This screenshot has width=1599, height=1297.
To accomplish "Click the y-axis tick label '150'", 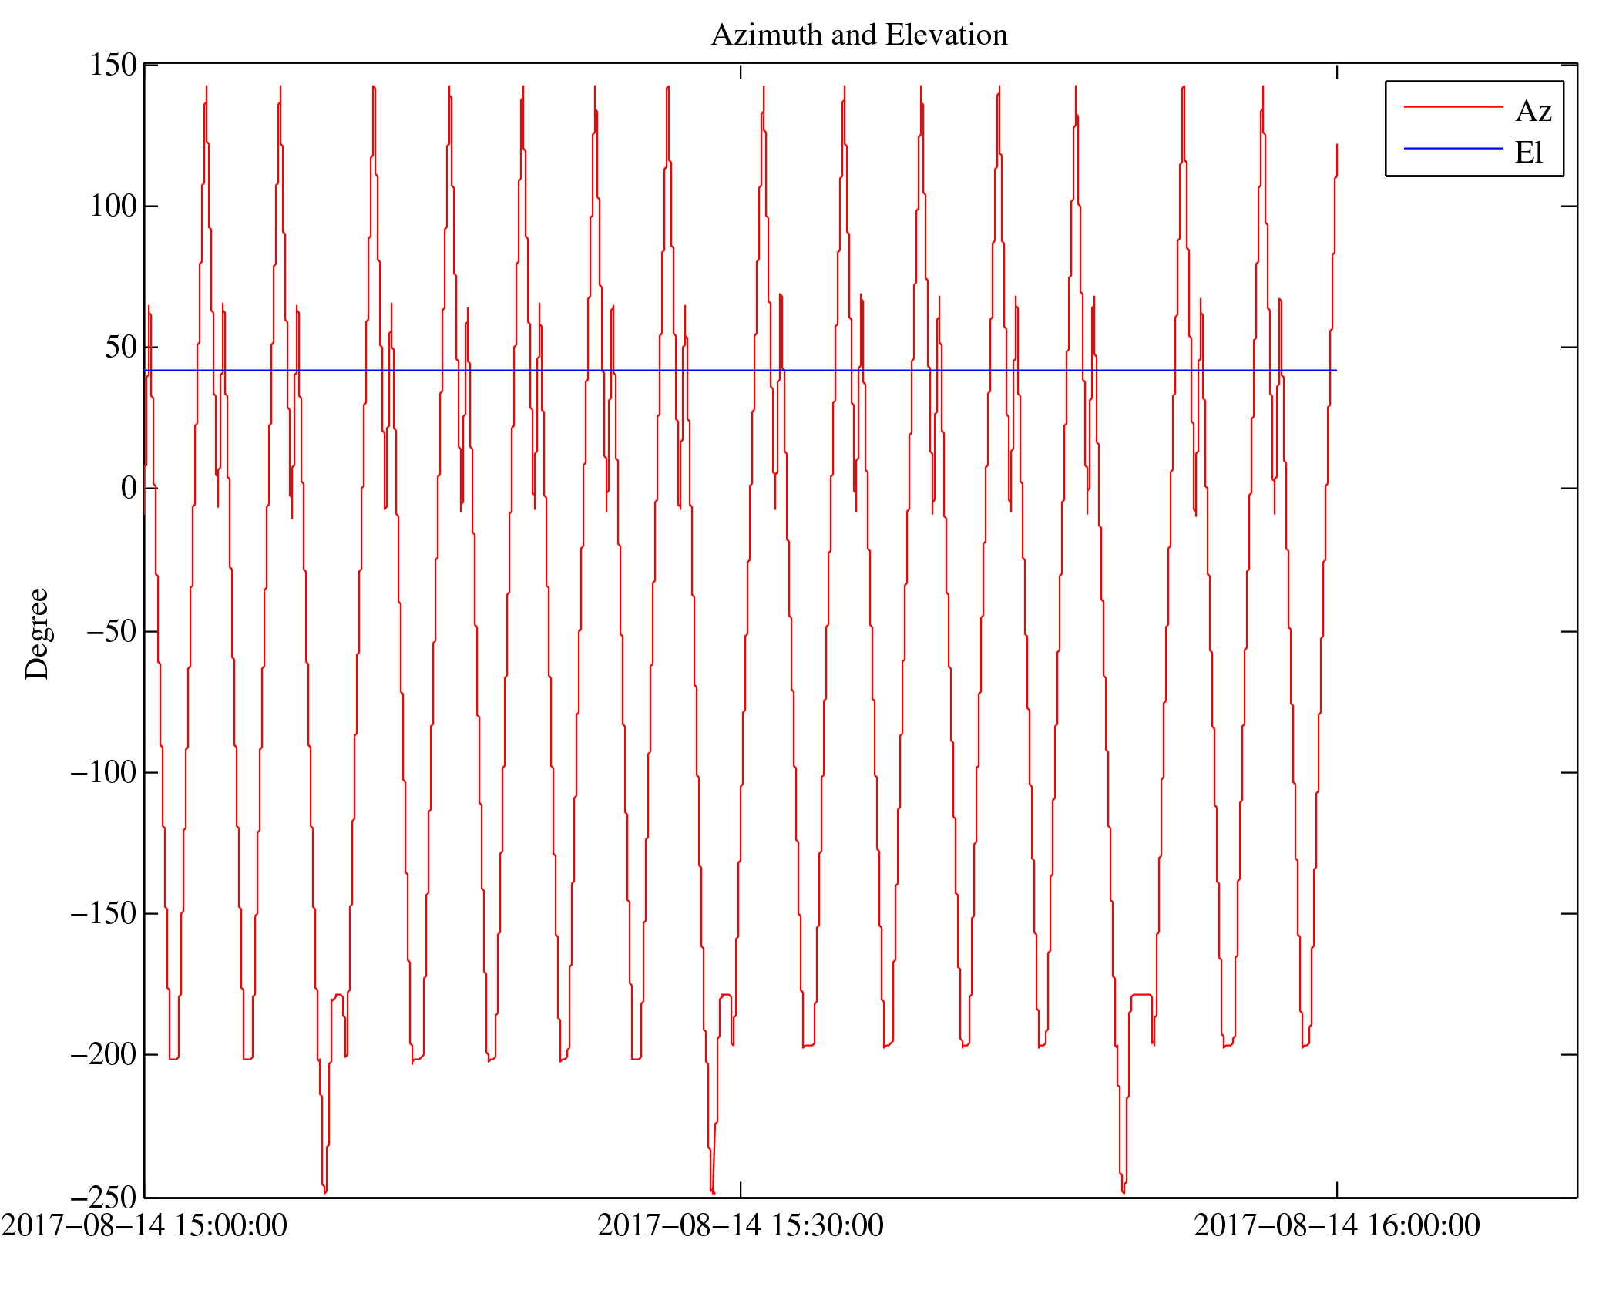I will pyautogui.click(x=113, y=65).
